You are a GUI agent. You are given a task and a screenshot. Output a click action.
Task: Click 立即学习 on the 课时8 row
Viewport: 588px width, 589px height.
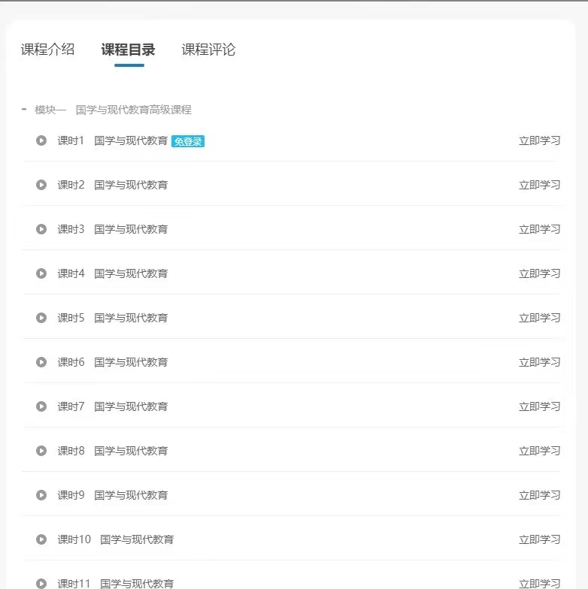point(540,451)
